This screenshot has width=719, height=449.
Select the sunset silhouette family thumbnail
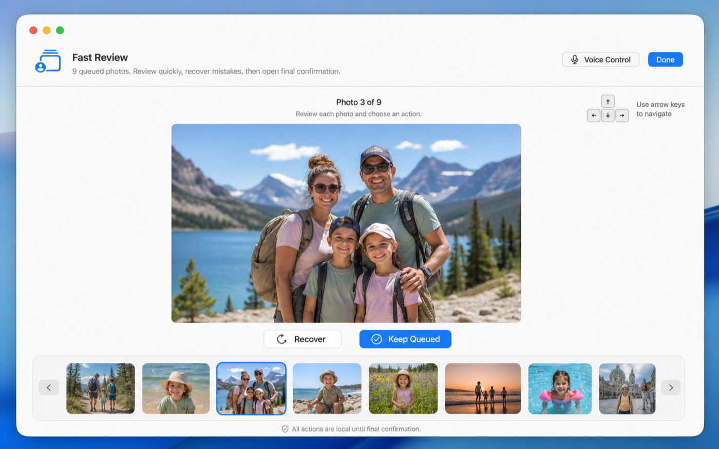[483, 388]
